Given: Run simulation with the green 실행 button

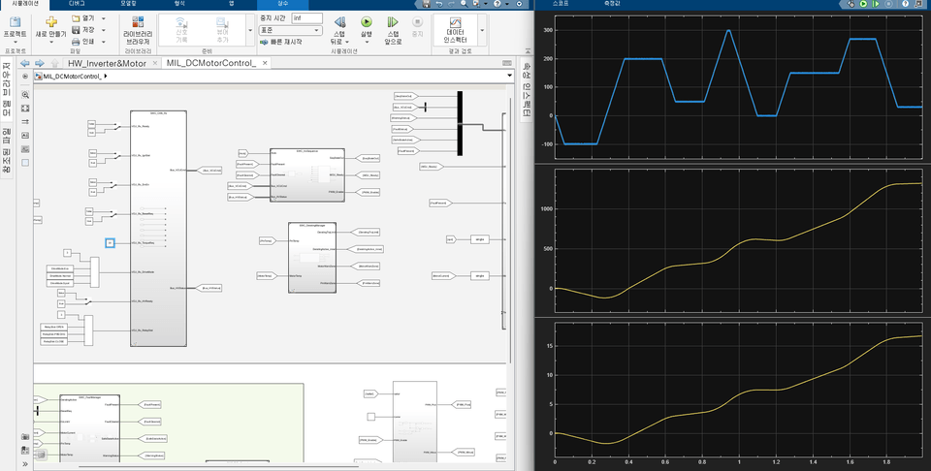Looking at the screenshot, I should 367,22.
